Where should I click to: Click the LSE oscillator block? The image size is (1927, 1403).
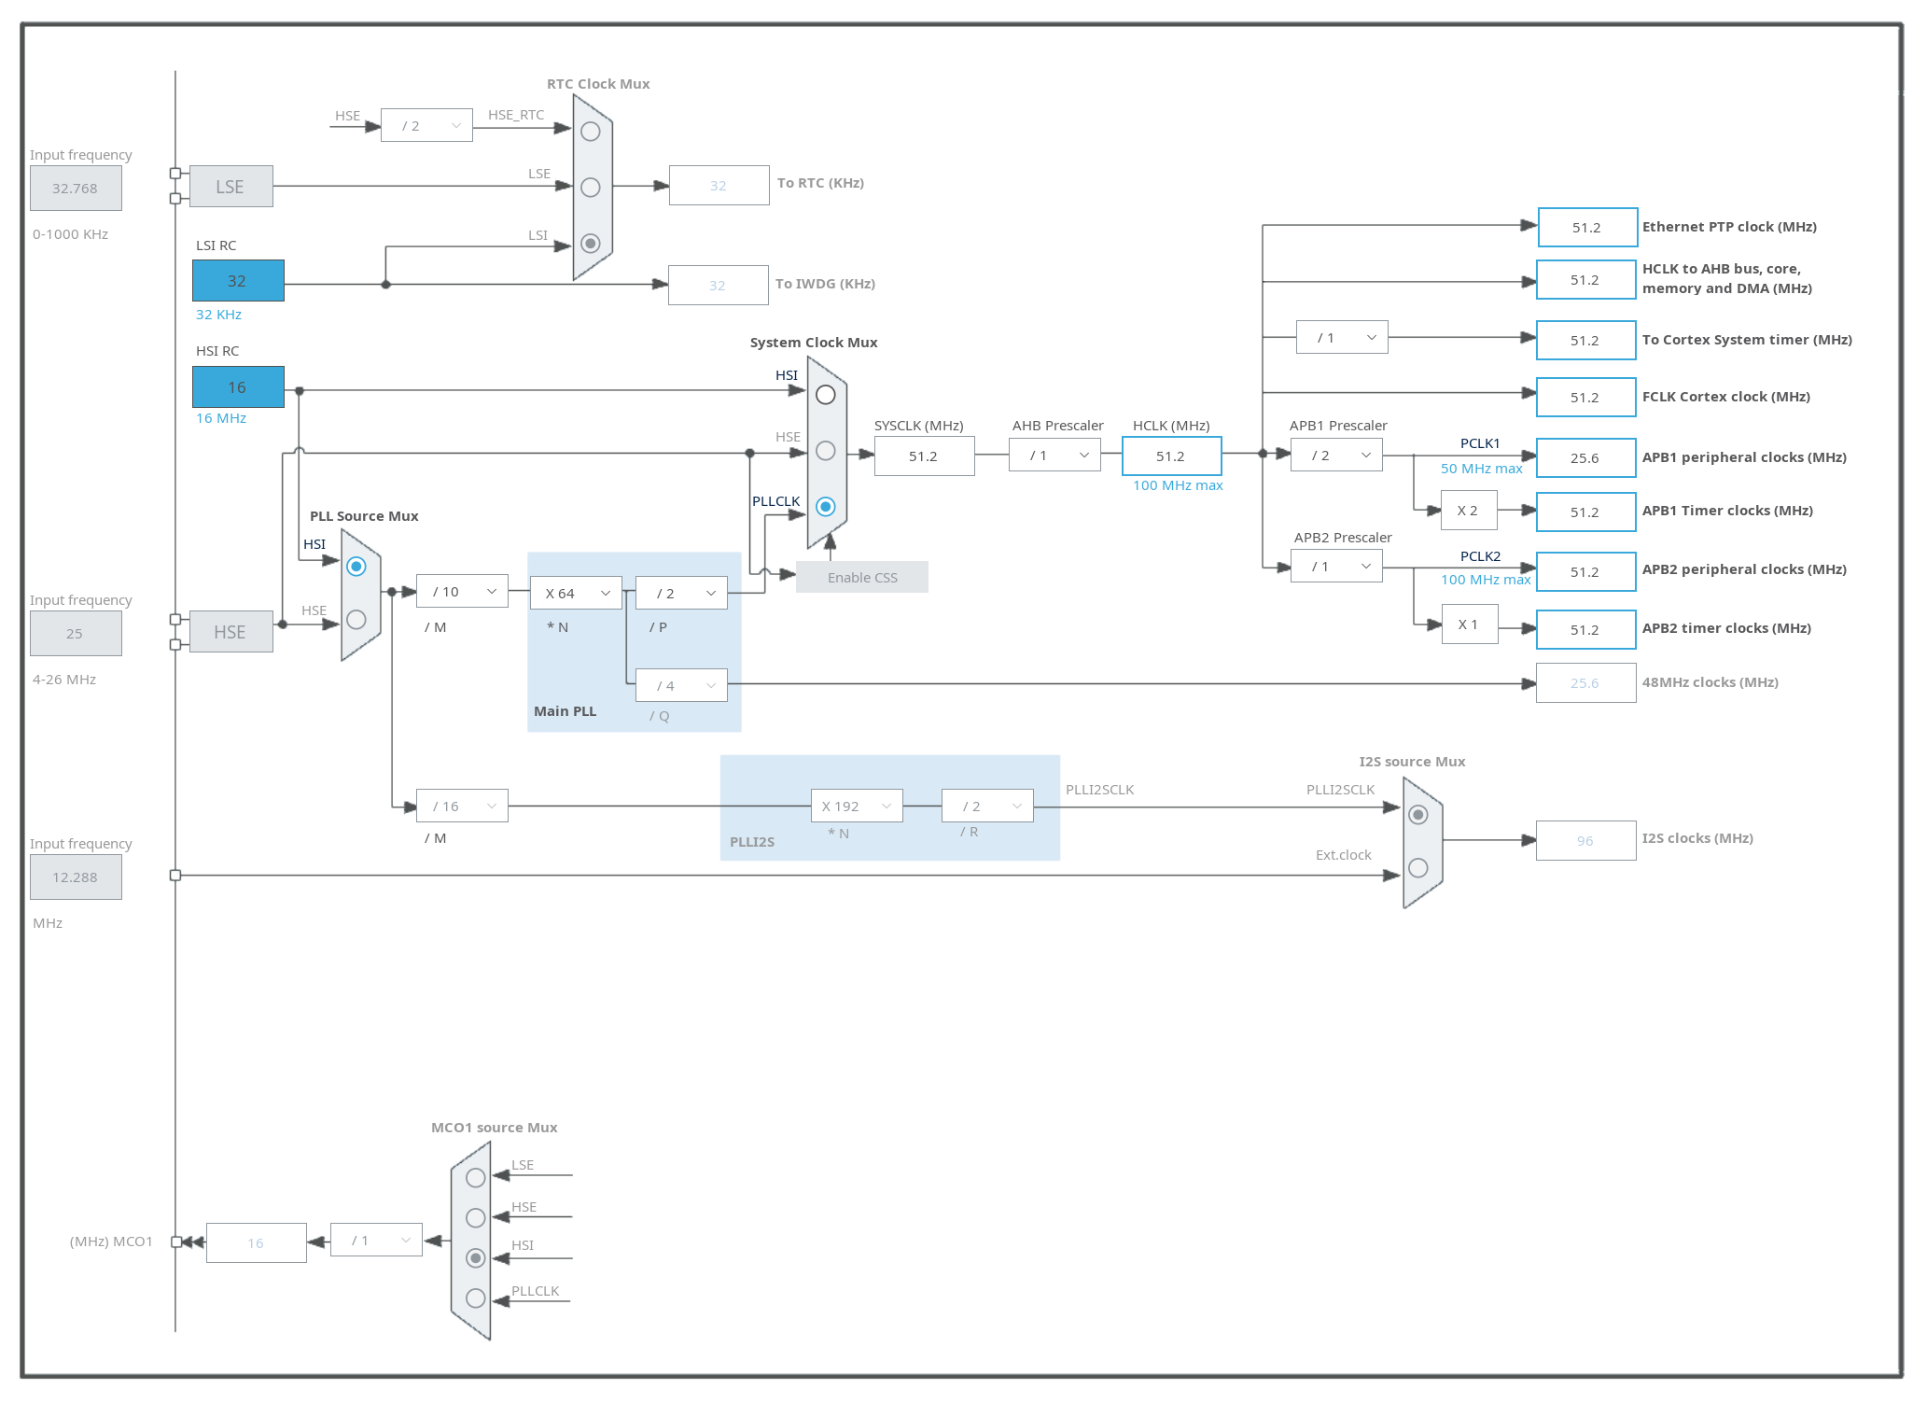click(x=230, y=187)
